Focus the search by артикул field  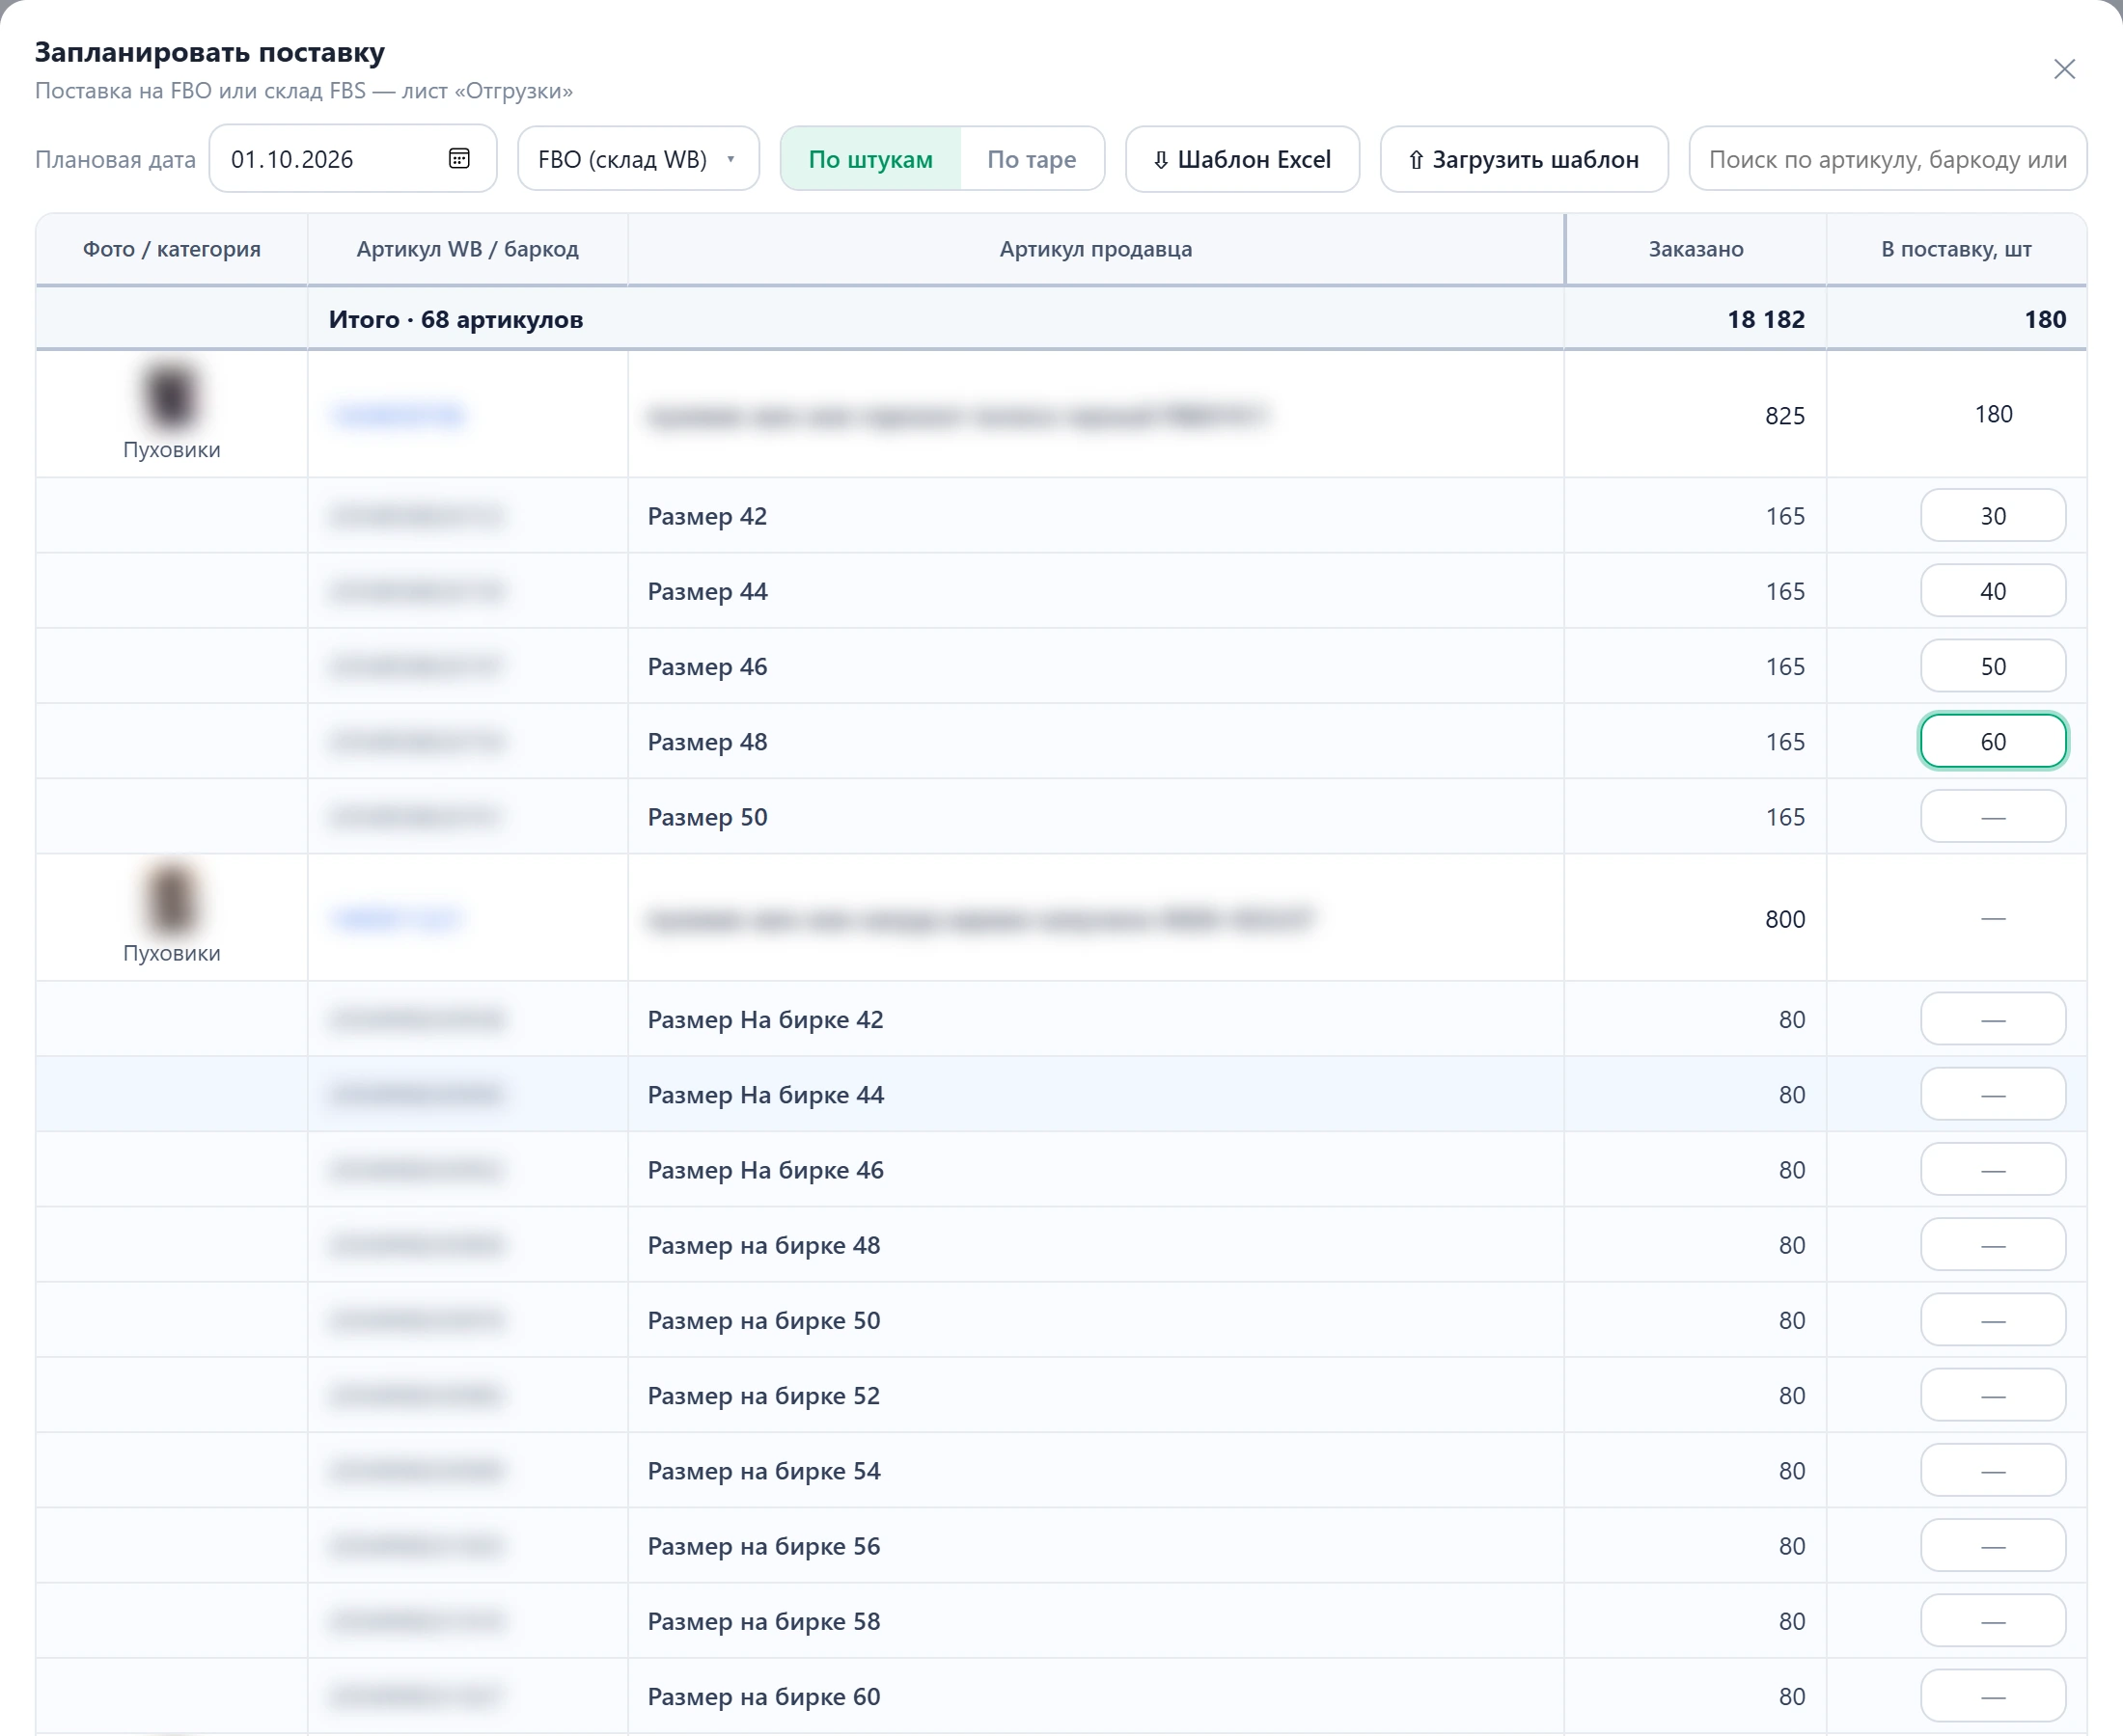coord(1887,159)
